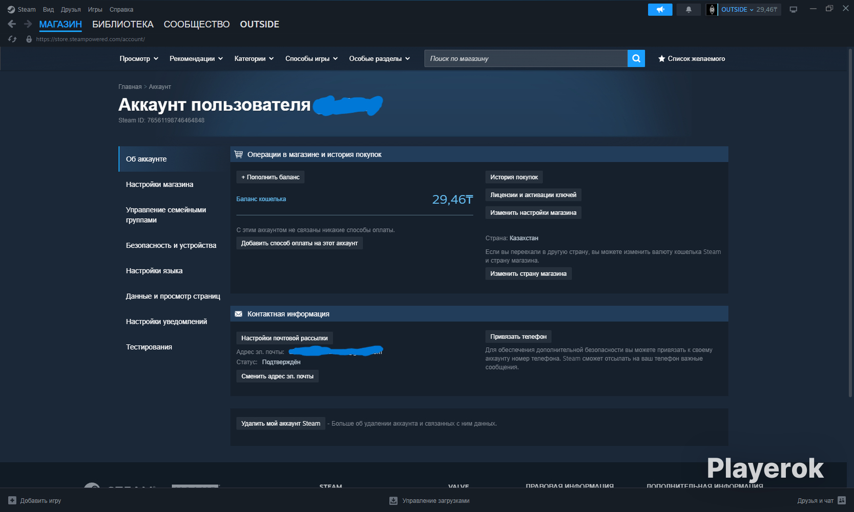
Task: Click the page vertical scrollbar
Action: pyautogui.click(x=850, y=223)
